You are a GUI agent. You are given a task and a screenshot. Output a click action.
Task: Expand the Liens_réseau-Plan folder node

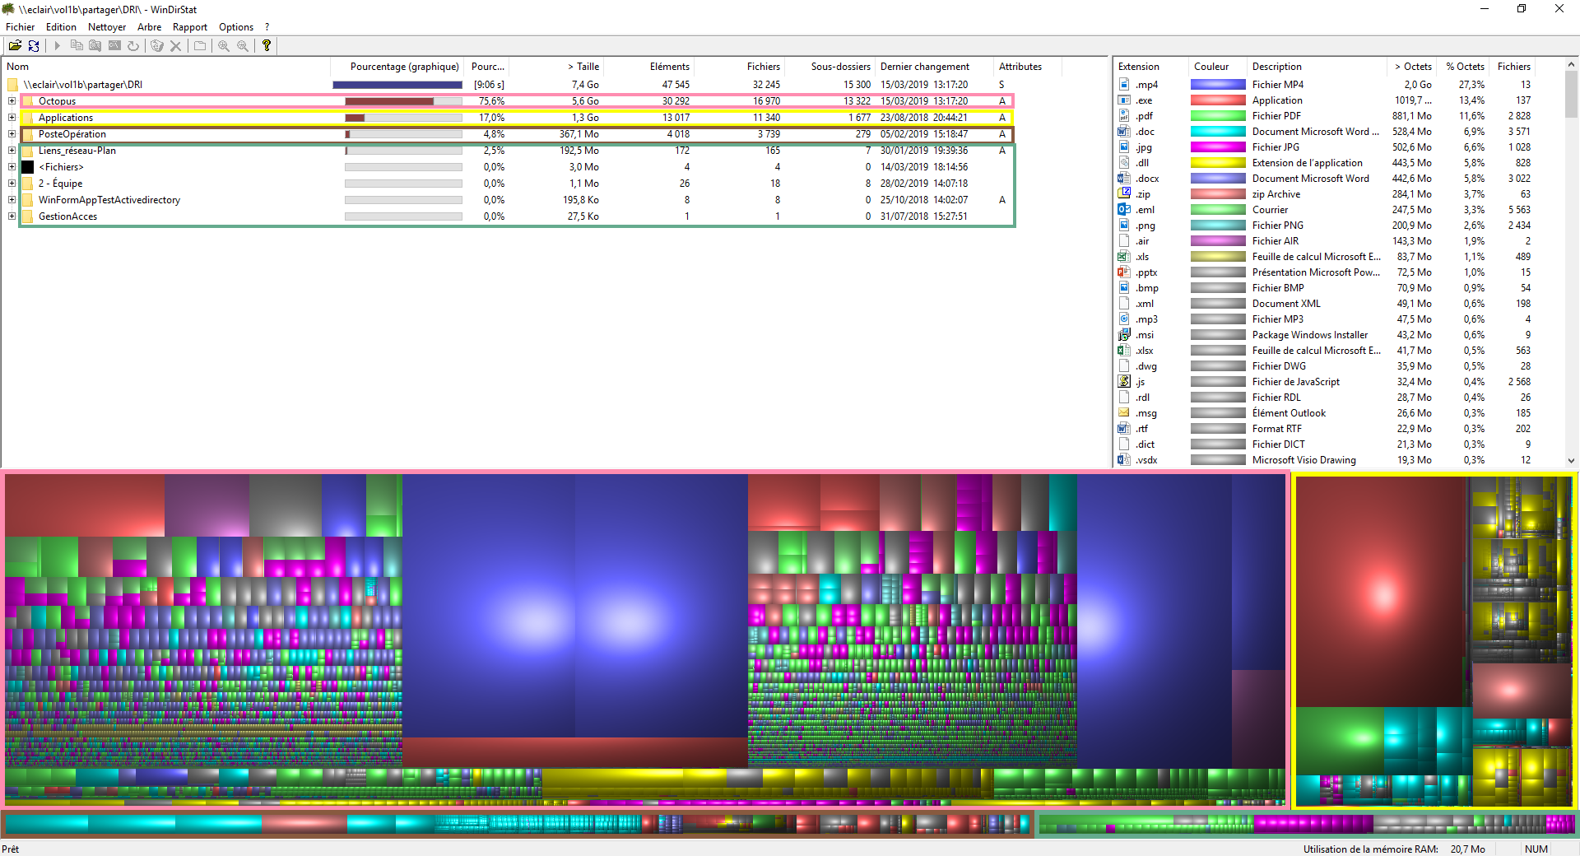(12, 151)
